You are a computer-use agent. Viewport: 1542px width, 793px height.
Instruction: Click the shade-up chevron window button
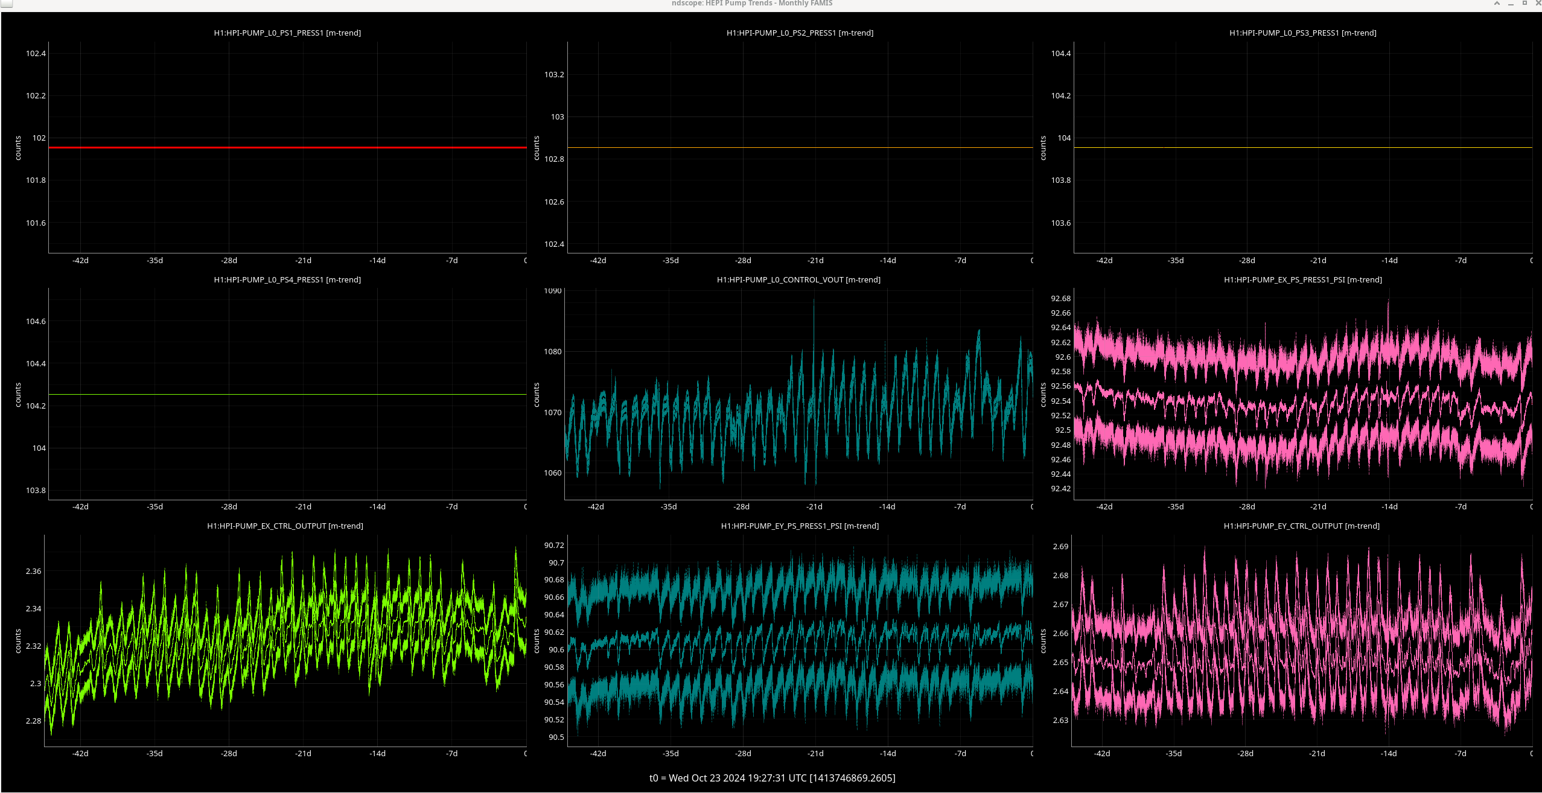1497,3
